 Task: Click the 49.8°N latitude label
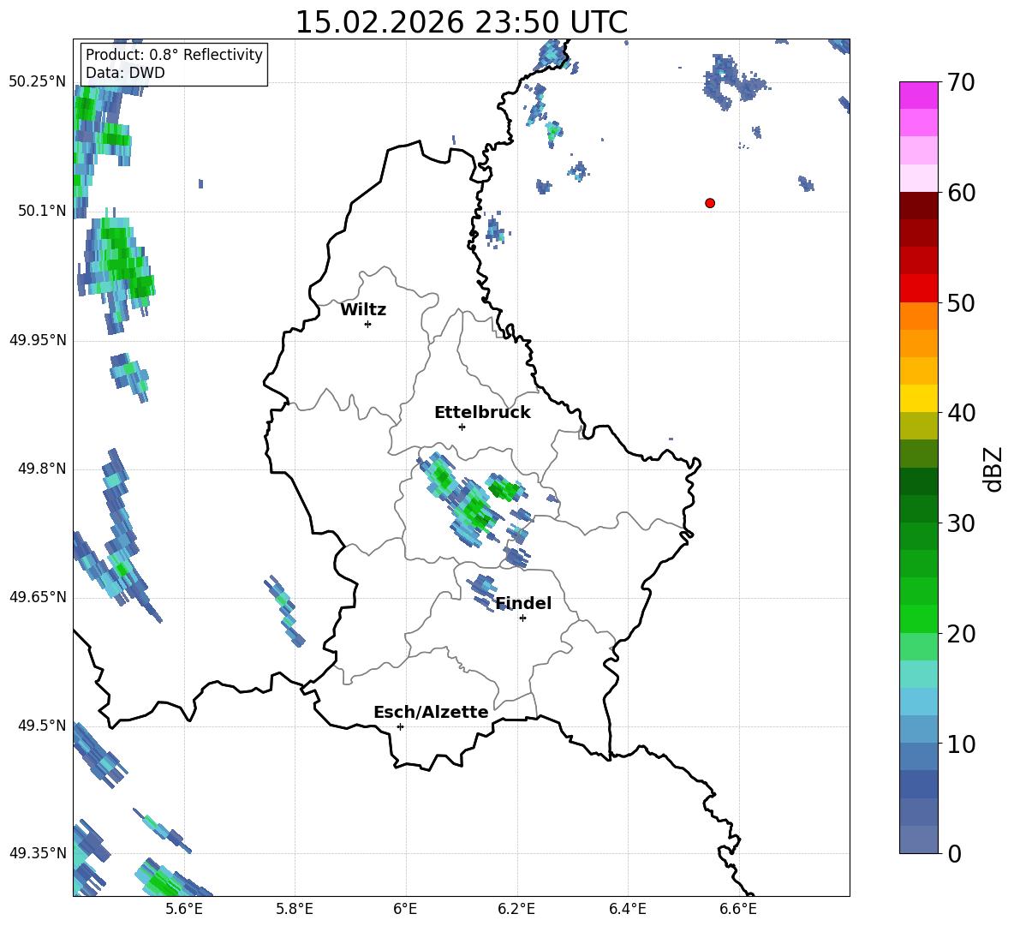click(42, 469)
